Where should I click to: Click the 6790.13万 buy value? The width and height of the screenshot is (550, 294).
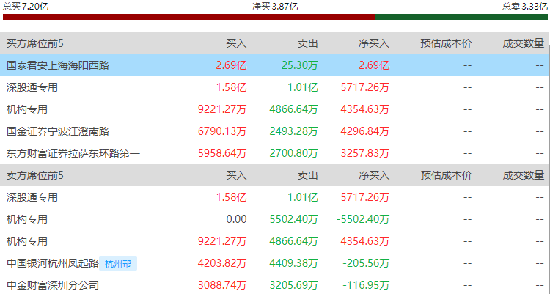coord(222,131)
